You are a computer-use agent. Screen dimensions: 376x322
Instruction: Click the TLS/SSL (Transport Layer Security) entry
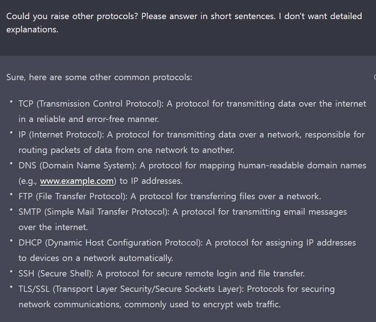point(176,297)
